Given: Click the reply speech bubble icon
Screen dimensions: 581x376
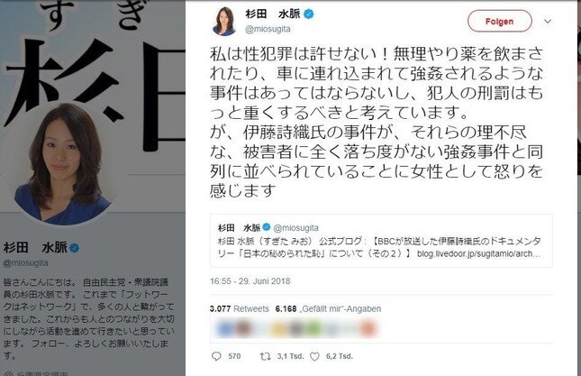Looking at the screenshot, I should click(x=216, y=356).
